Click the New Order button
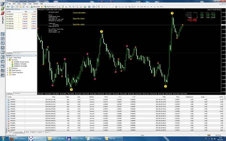226x141 pixels. (35, 6)
